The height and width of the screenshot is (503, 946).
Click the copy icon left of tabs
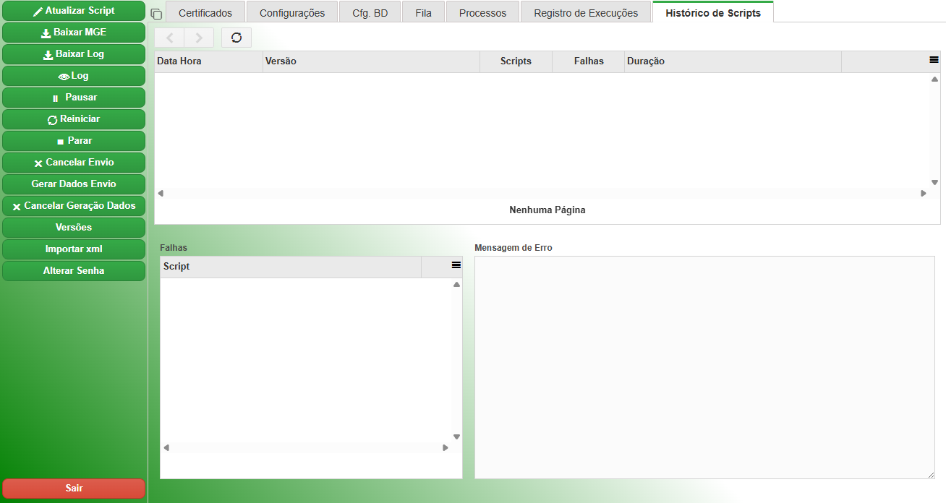click(156, 14)
